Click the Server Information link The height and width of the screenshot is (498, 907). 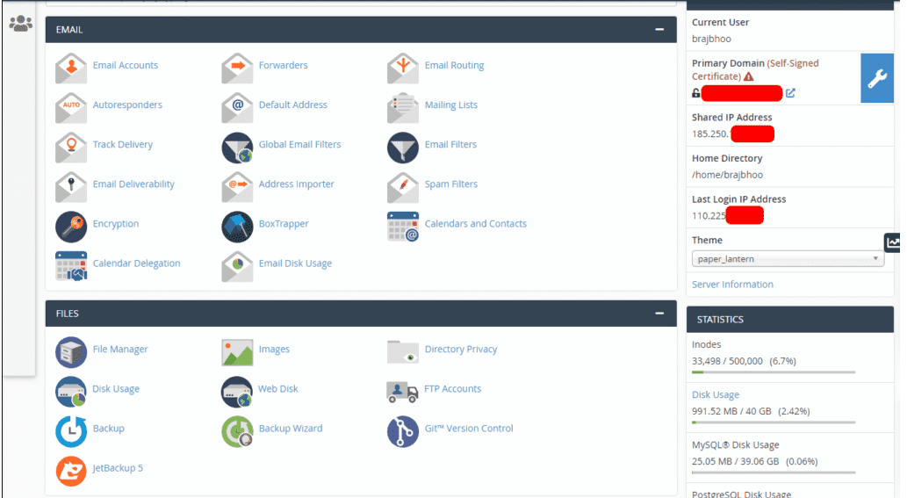click(732, 284)
